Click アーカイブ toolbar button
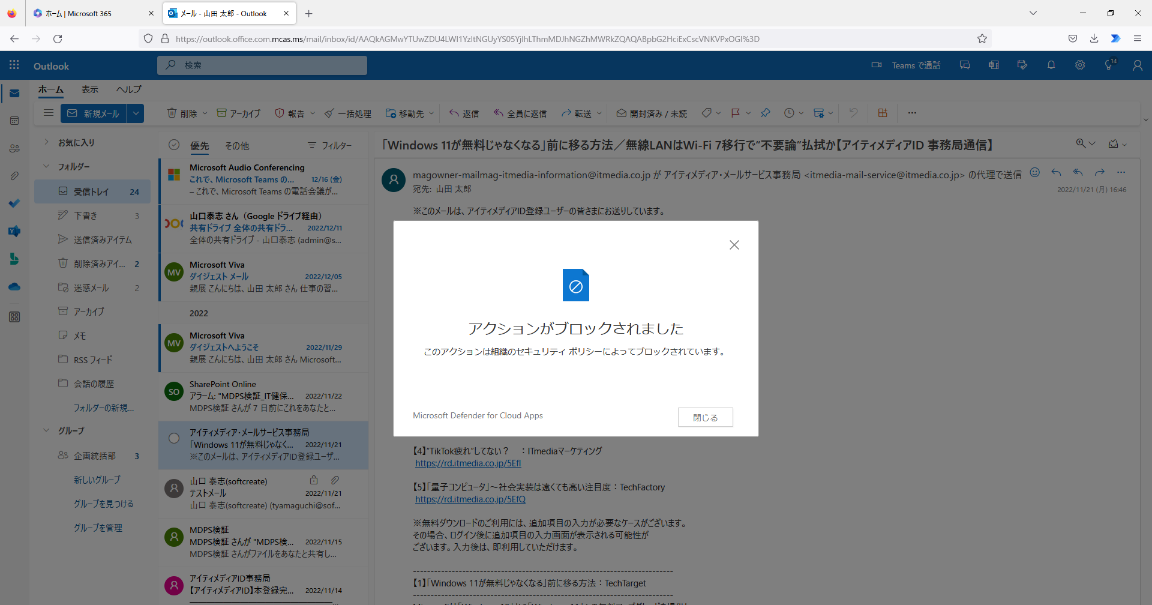Image resolution: width=1152 pixels, height=605 pixels. tap(239, 113)
